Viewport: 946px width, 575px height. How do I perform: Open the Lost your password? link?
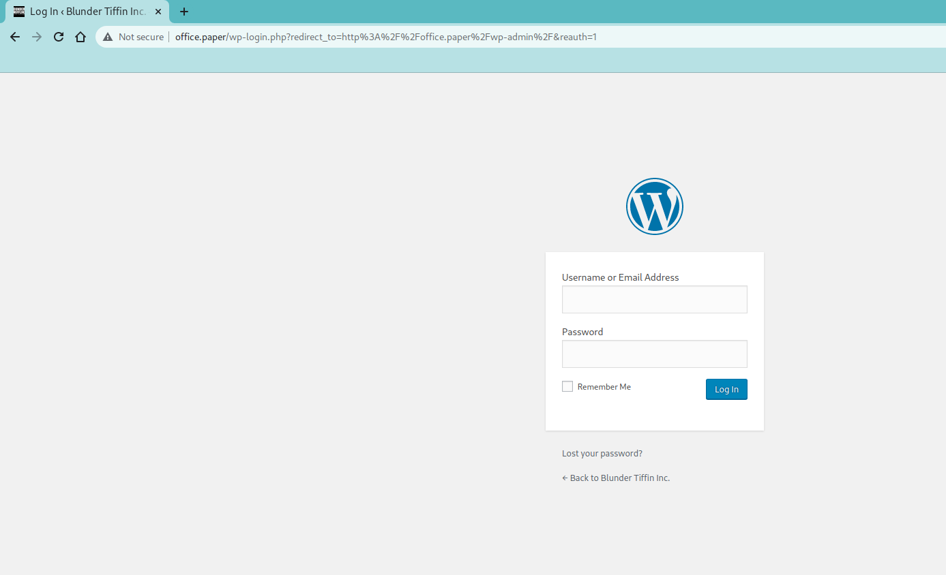click(602, 453)
